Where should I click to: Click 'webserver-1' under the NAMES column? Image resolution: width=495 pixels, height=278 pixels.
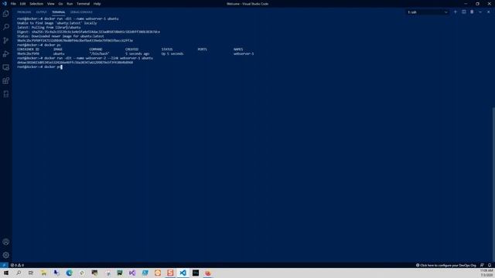click(x=244, y=53)
